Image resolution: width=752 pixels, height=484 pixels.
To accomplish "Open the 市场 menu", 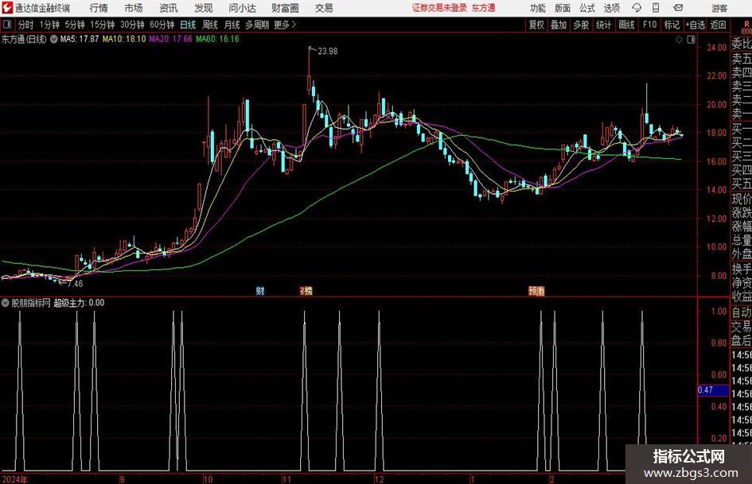I will coord(134,8).
